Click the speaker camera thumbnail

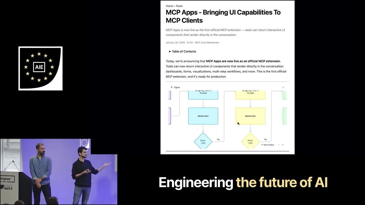[58, 172]
